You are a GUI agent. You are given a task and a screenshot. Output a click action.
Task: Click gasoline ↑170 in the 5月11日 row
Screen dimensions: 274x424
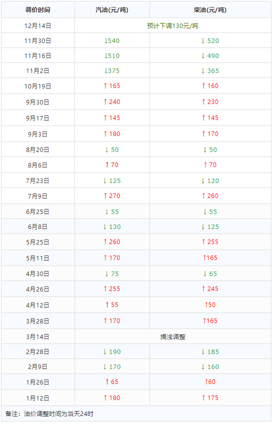112,258
